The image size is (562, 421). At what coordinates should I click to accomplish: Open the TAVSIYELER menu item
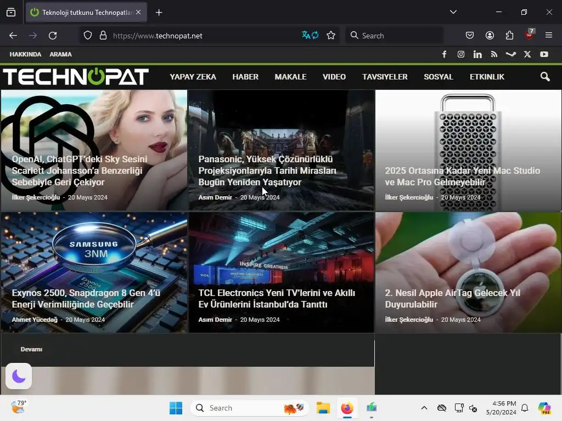pos(385,77)
